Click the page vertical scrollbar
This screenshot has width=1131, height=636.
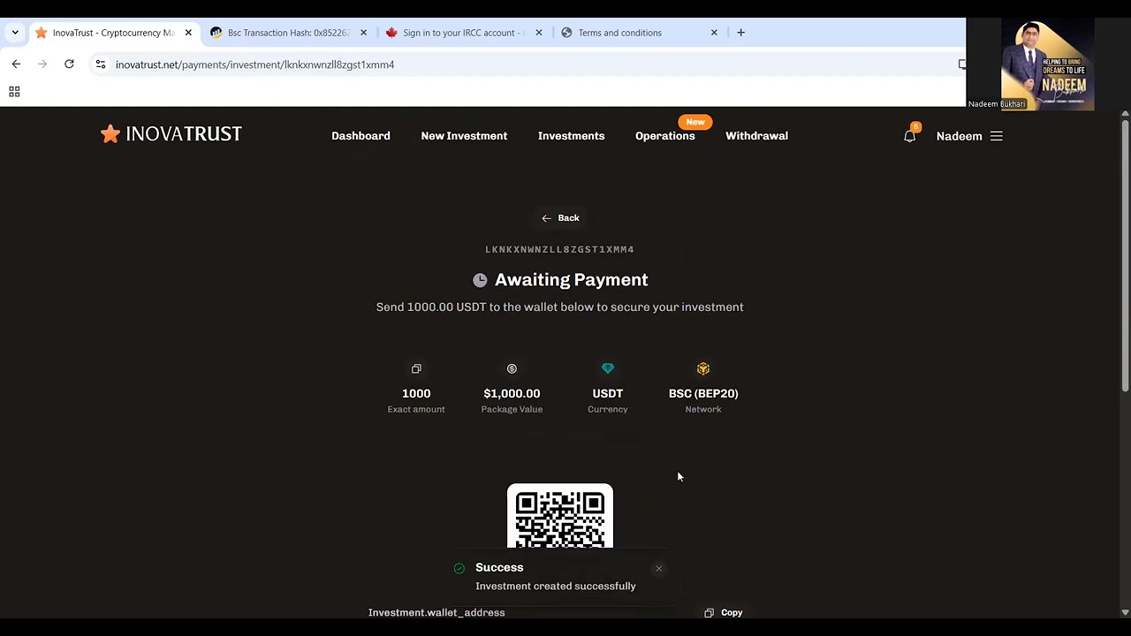click(1125, 254)
